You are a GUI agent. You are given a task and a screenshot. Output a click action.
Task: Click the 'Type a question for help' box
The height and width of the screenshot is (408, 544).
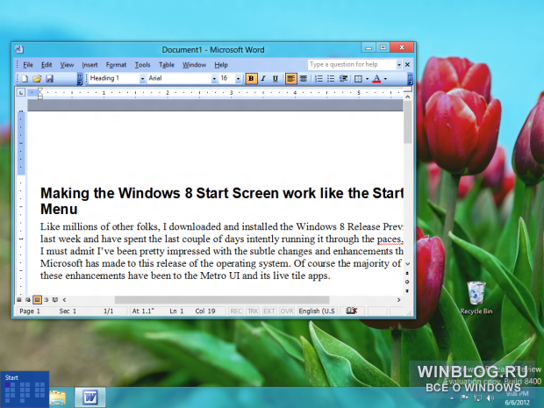(352, 65)
